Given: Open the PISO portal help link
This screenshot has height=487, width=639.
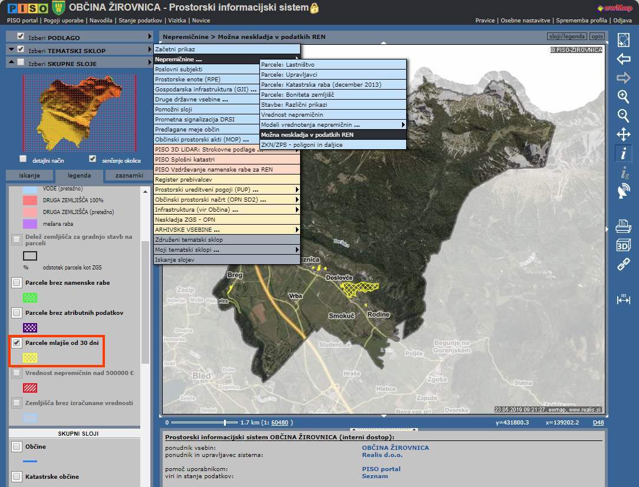Looking at the screenshot, I should (381, 469).
